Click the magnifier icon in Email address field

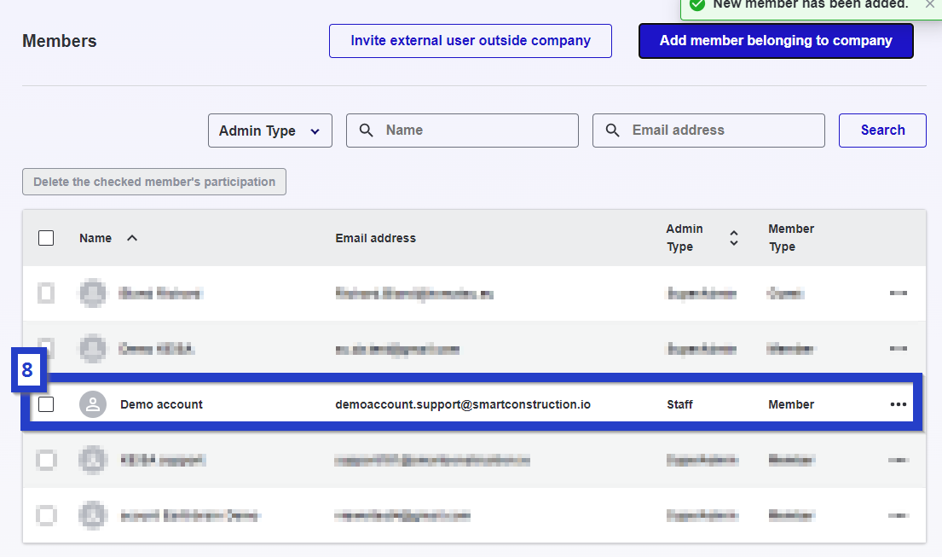coord(613,131)
